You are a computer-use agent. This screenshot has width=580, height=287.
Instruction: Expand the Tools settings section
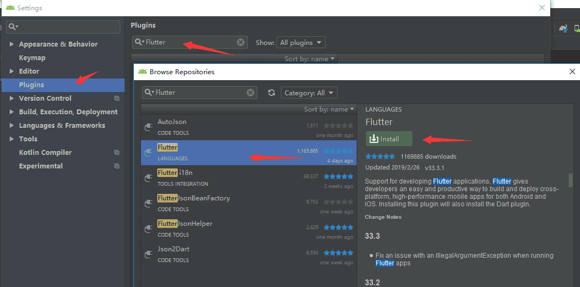(x=11, y=139)
